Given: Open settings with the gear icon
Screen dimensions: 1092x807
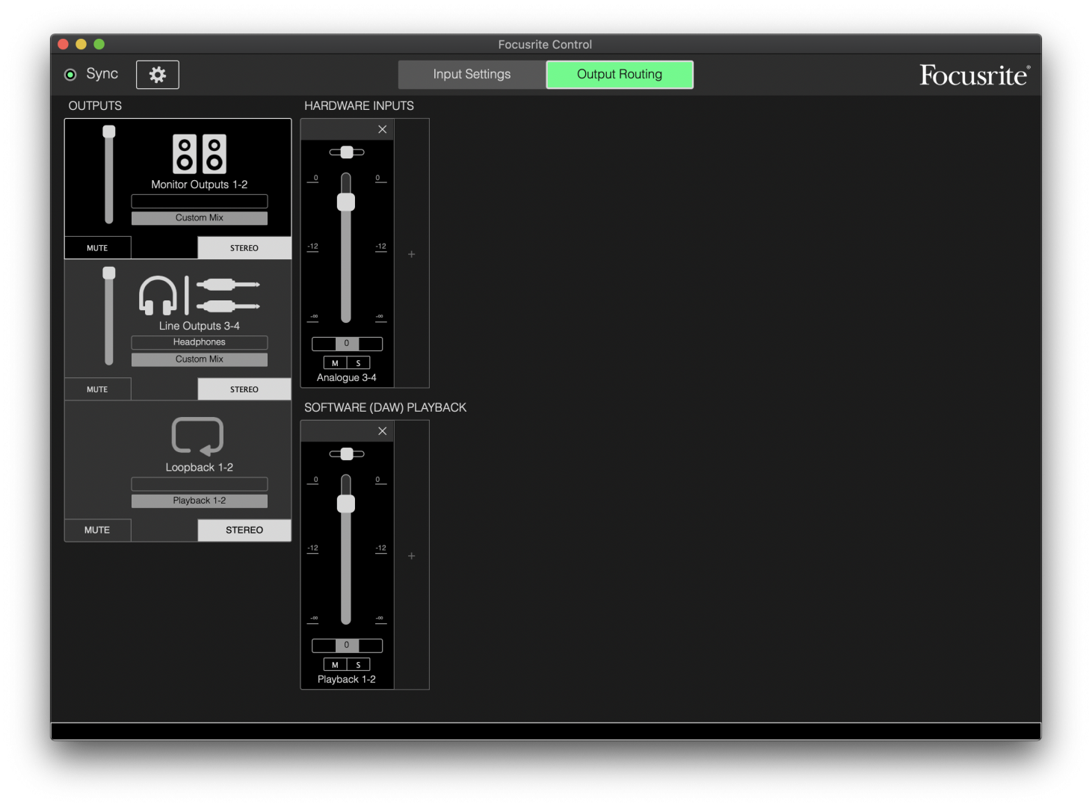Looking at the screenshot, I should pos(158,75).
